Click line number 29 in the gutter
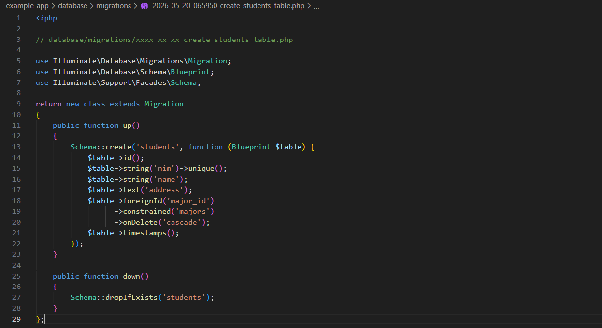This screenshot has height=328, width=602. click(17, 319)
